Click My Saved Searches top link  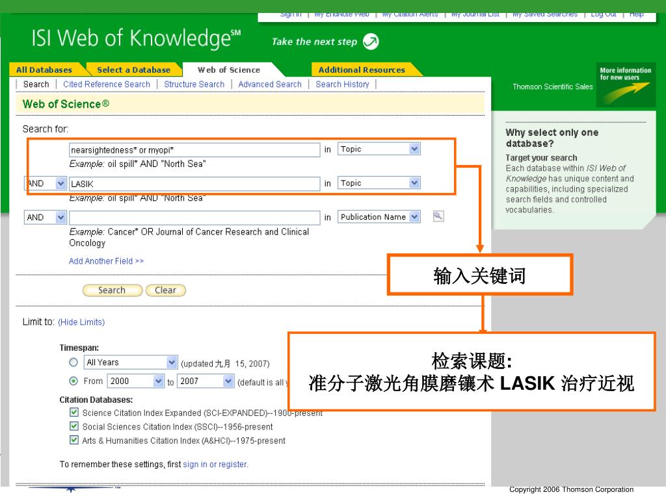(x=545, y=15)
